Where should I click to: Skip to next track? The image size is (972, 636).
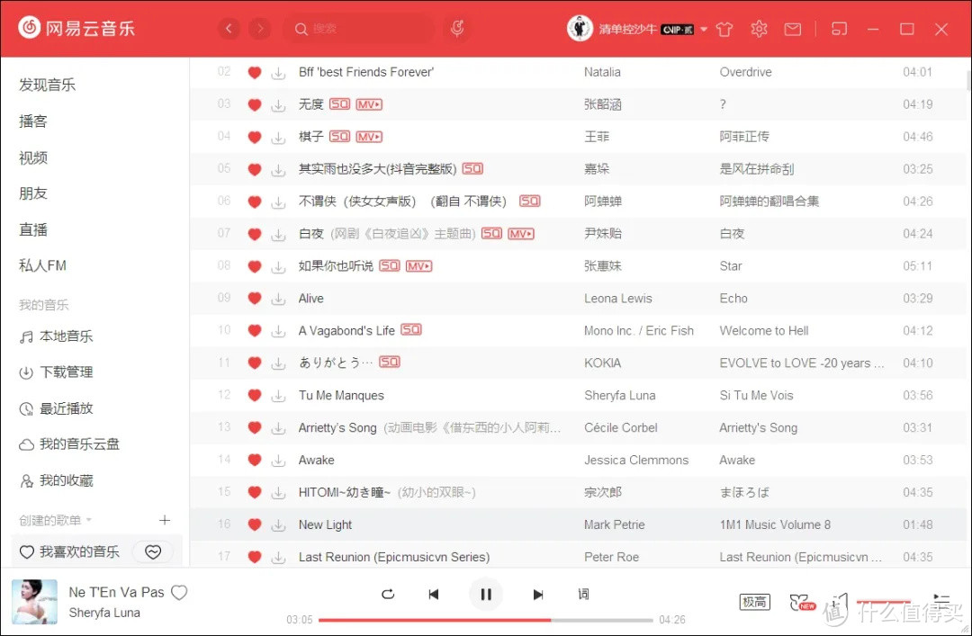[538, 594]
